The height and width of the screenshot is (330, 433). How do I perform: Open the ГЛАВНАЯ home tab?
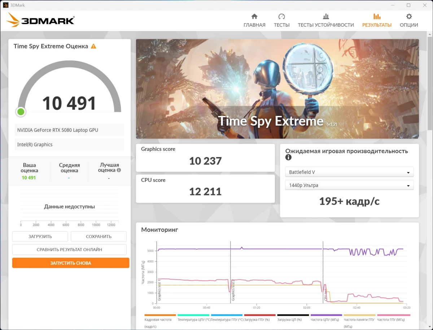(x=254, y=21)
